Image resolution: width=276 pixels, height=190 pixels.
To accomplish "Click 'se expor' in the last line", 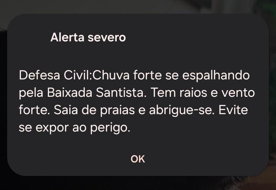I will click(x=44, y=128).
